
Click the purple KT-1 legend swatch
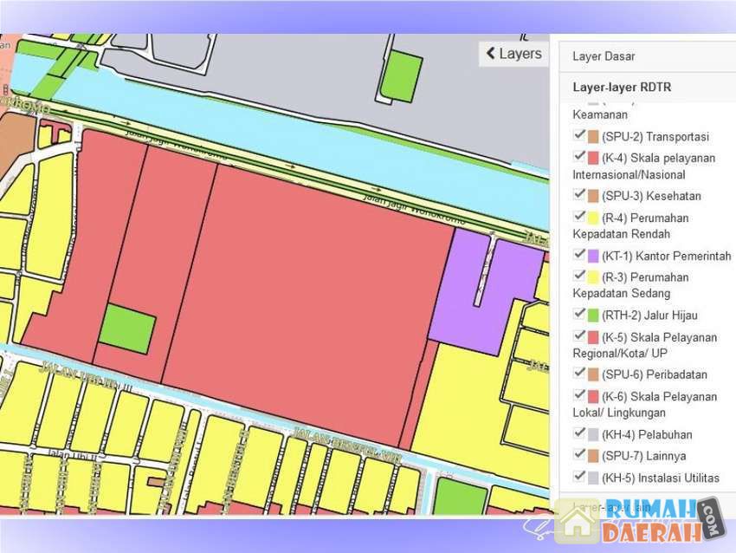click(x=593, y=256)
